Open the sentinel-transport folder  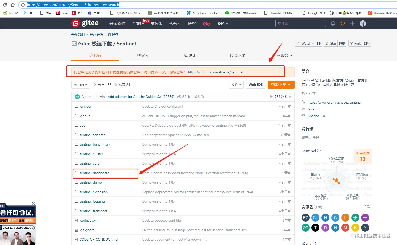(93, 211)
